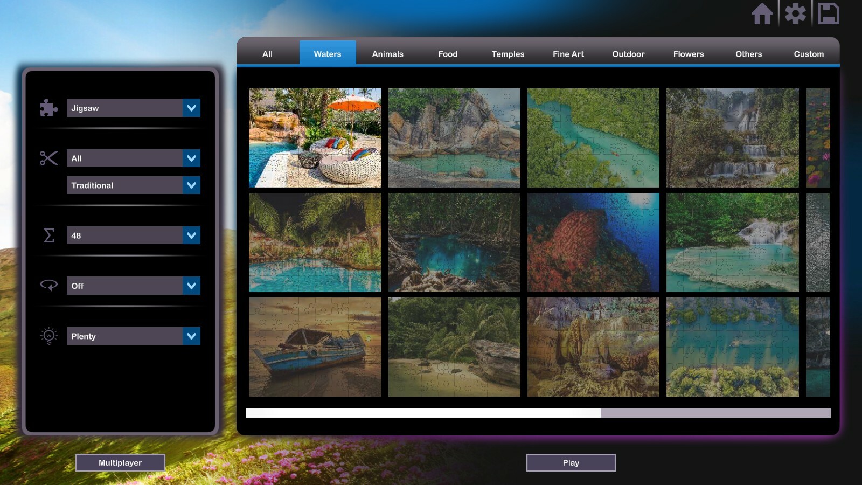The image size is (862, 485).
Task: Select the poolside umbrella puzzle thumbnail
Action: 315,137
